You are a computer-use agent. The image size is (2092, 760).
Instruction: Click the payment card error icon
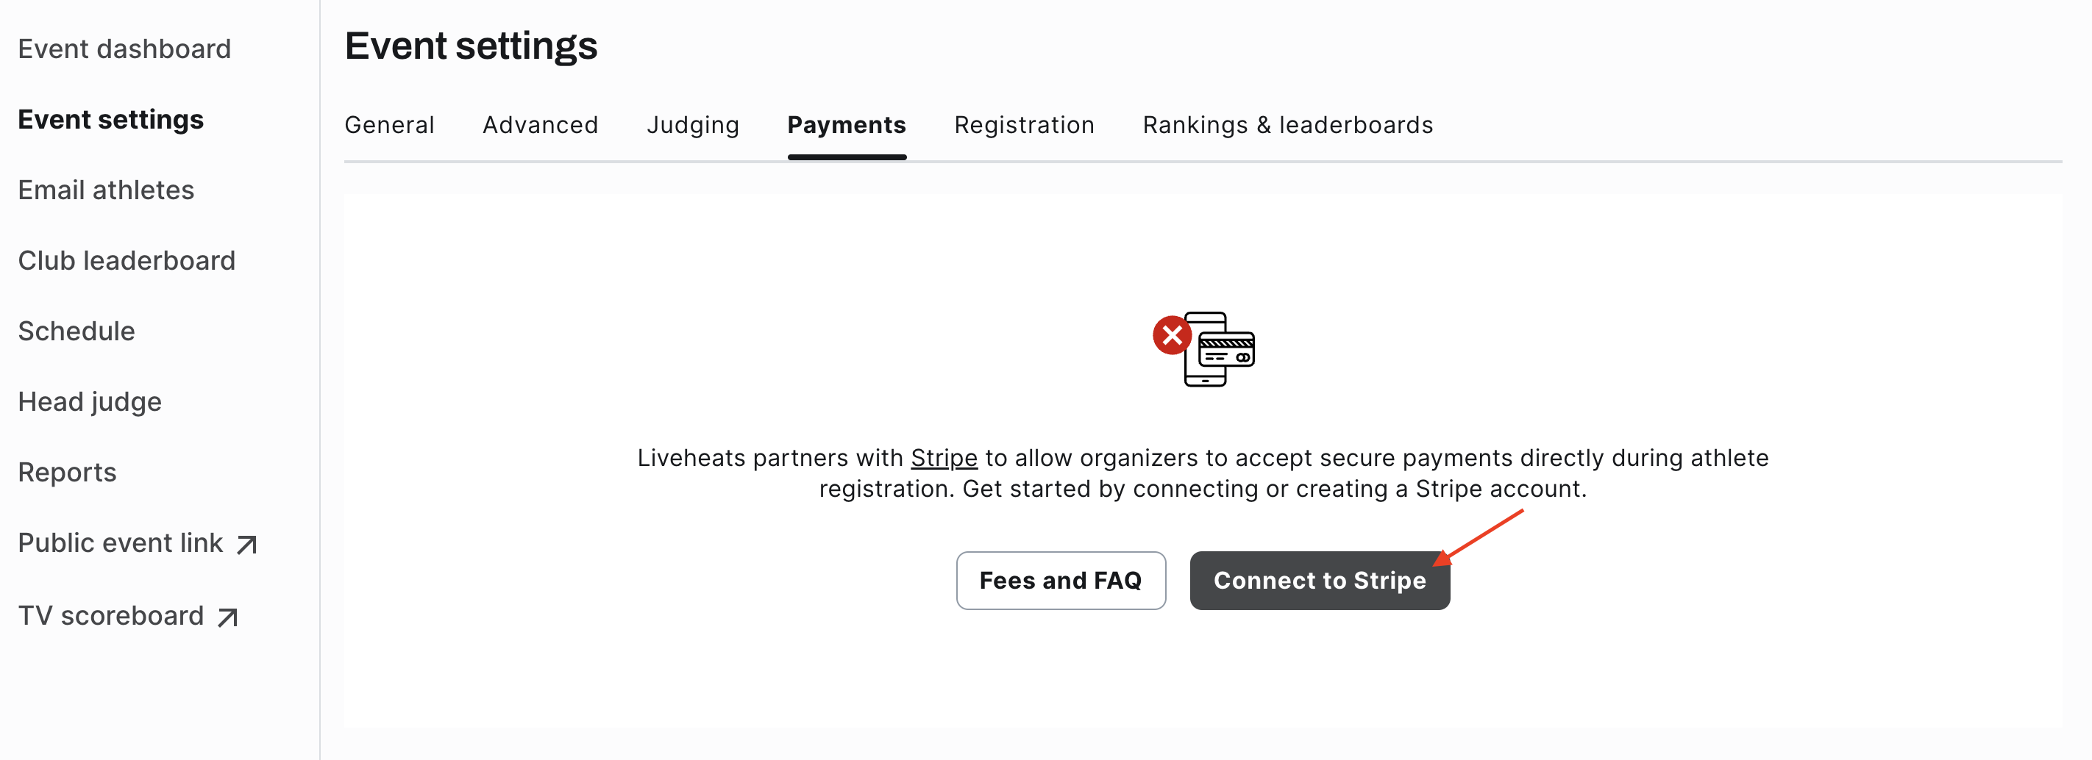pyautogui.click(x=1203, y=349)
